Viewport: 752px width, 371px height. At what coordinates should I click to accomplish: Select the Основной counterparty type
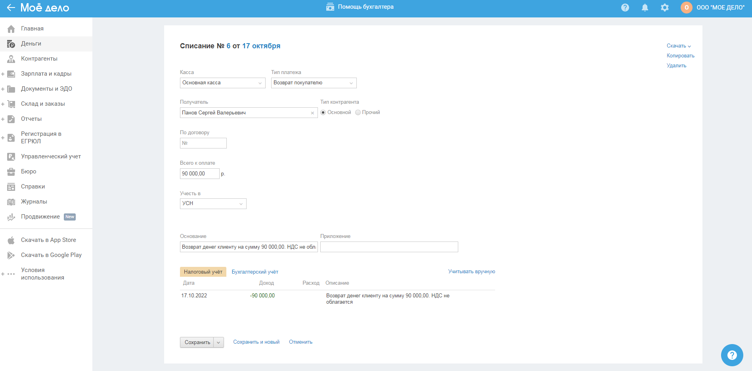tap(323, 112)
